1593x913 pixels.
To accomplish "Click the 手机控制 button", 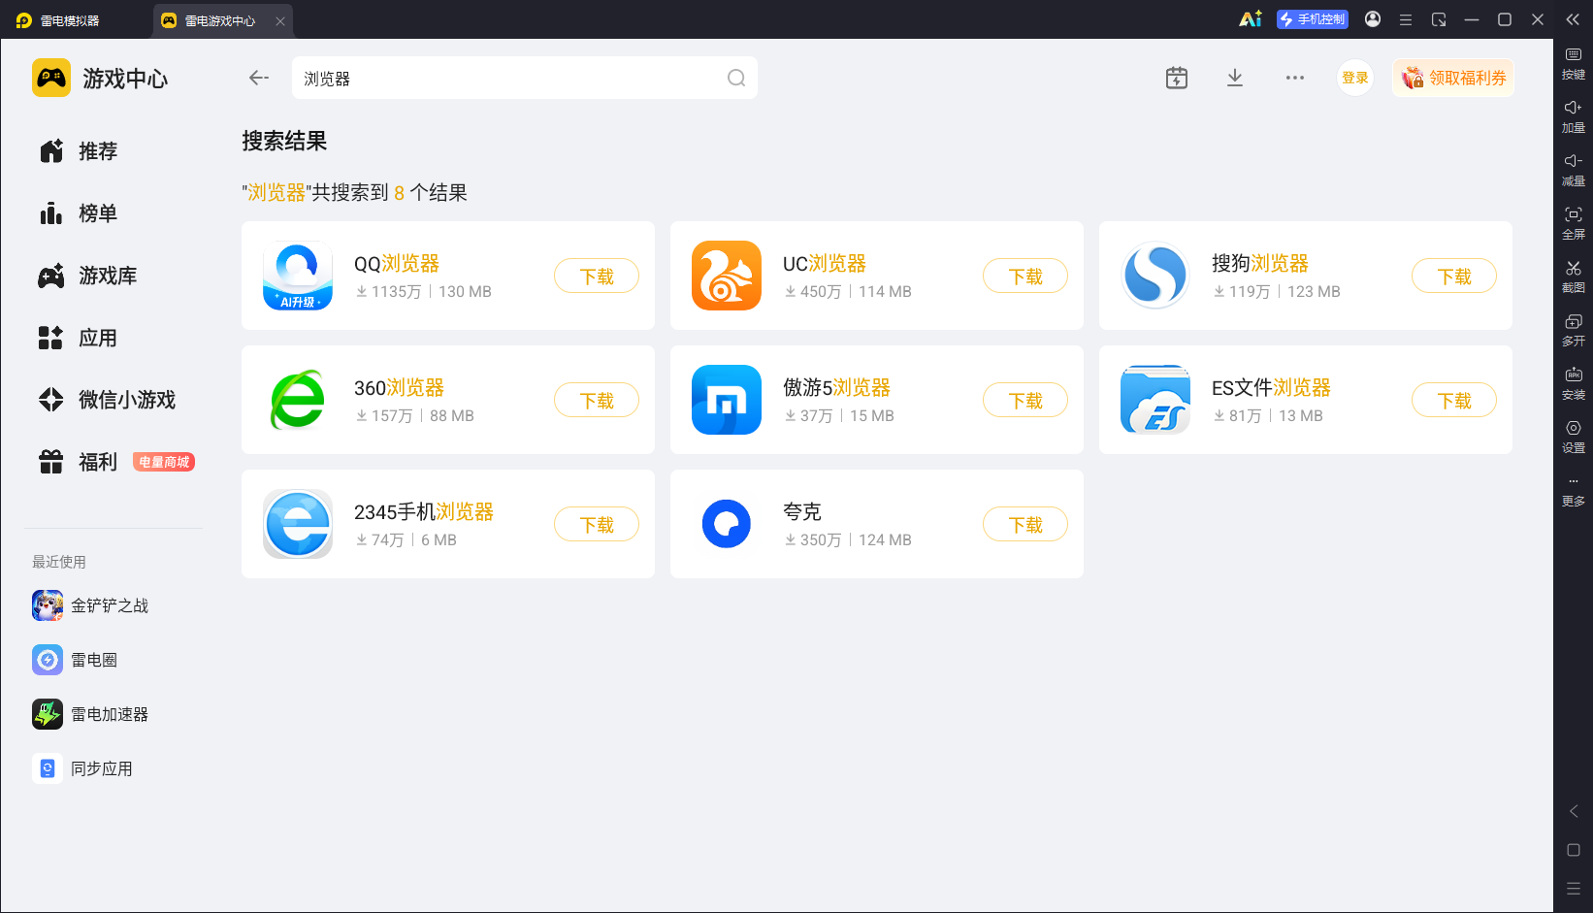I will (1313, 19).
